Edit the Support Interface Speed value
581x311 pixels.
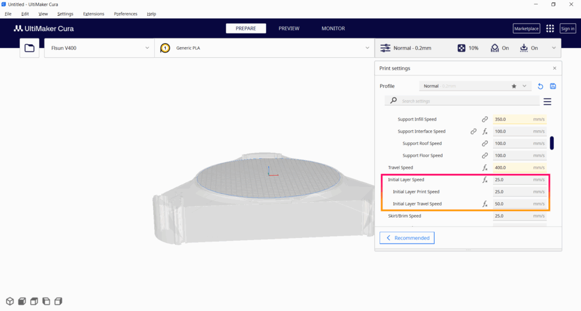click(520, 131)
